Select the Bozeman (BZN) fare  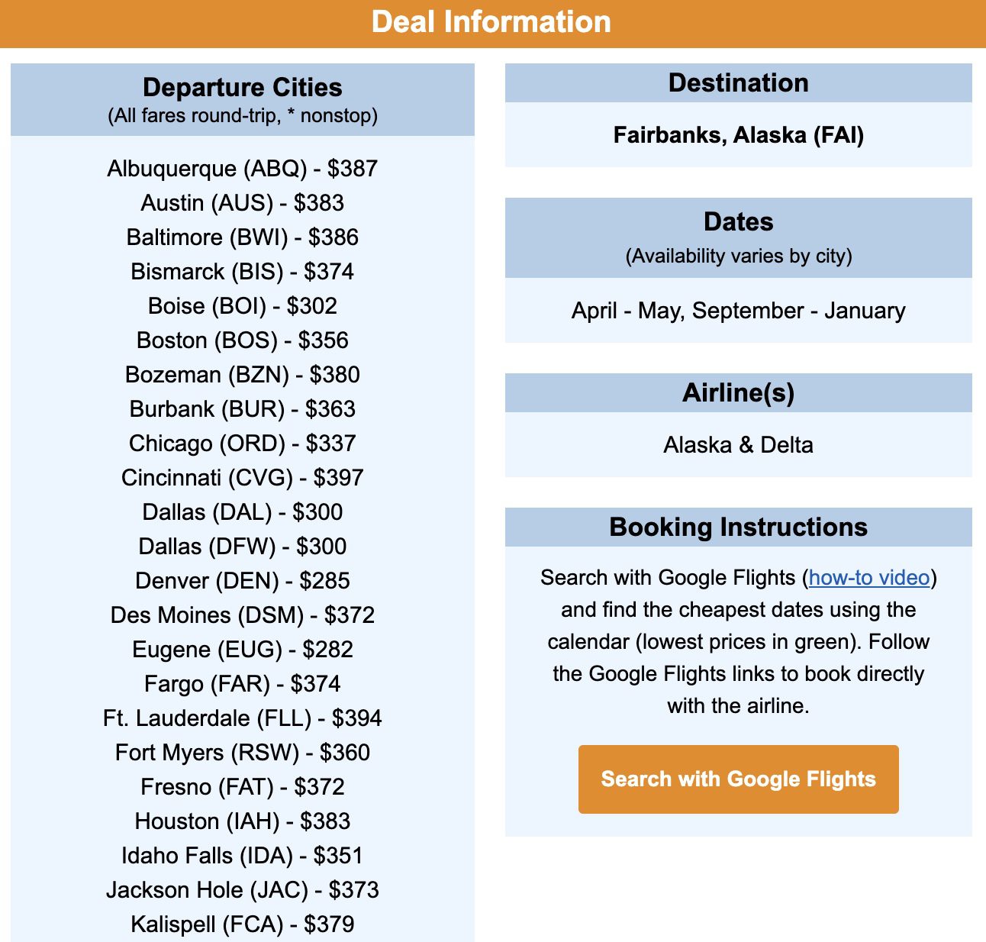243,375
